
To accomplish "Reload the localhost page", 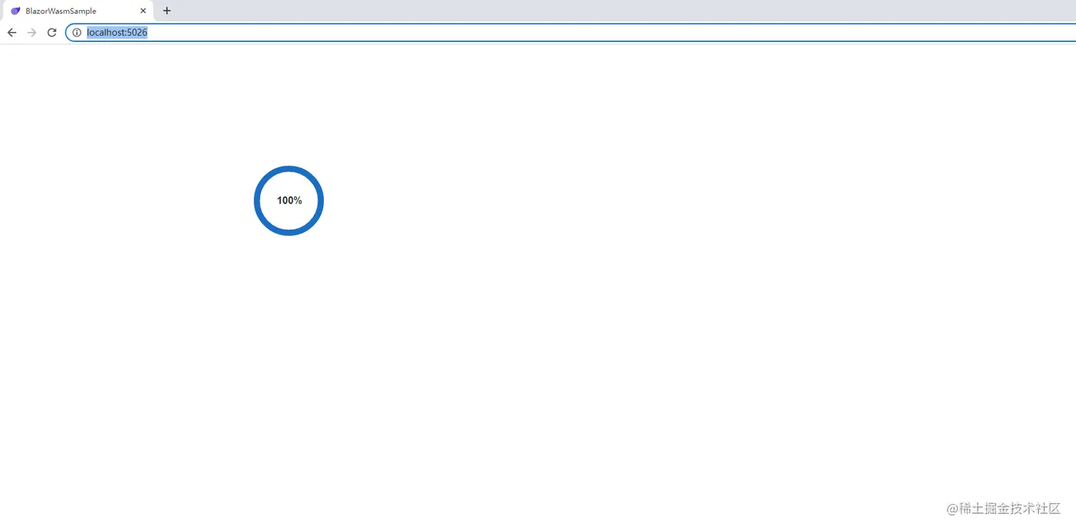I will coord(51,32).
